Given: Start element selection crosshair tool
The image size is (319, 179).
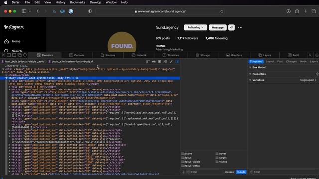Looking at the screenshot, I should pyautogui.click(x=25, y=55).
